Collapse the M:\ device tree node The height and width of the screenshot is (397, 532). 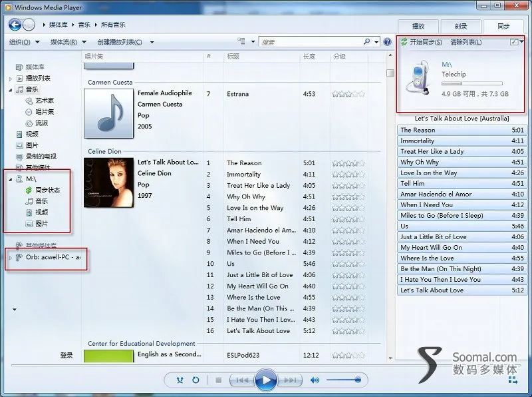11,179
